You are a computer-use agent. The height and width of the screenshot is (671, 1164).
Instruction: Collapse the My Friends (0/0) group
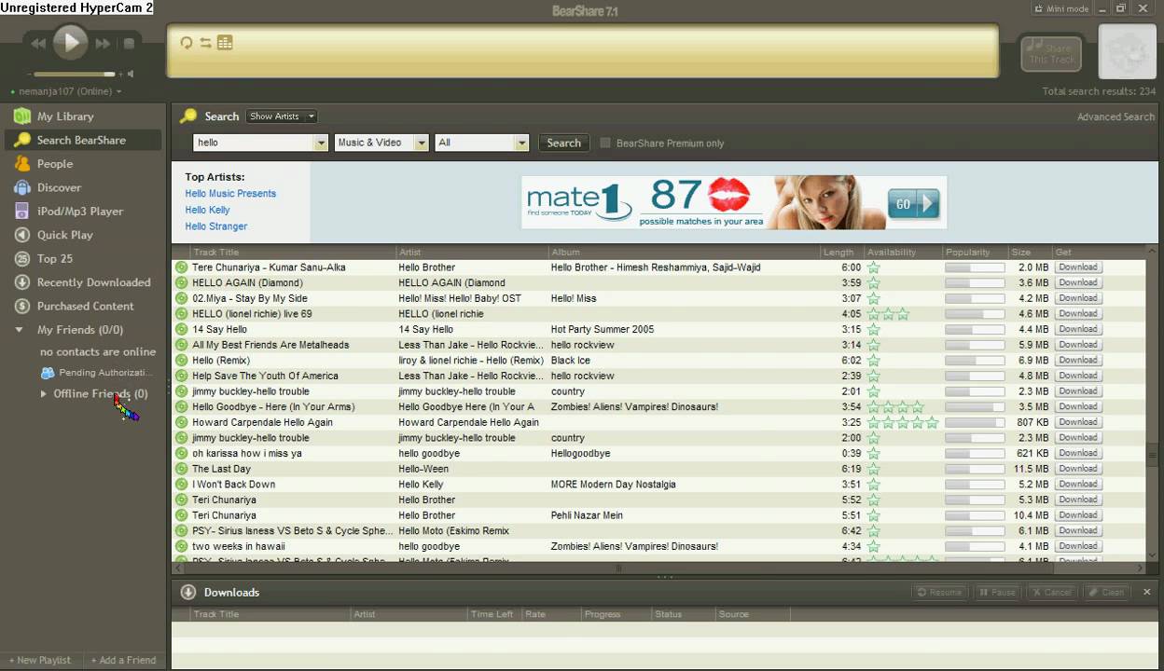click(19, 330)
